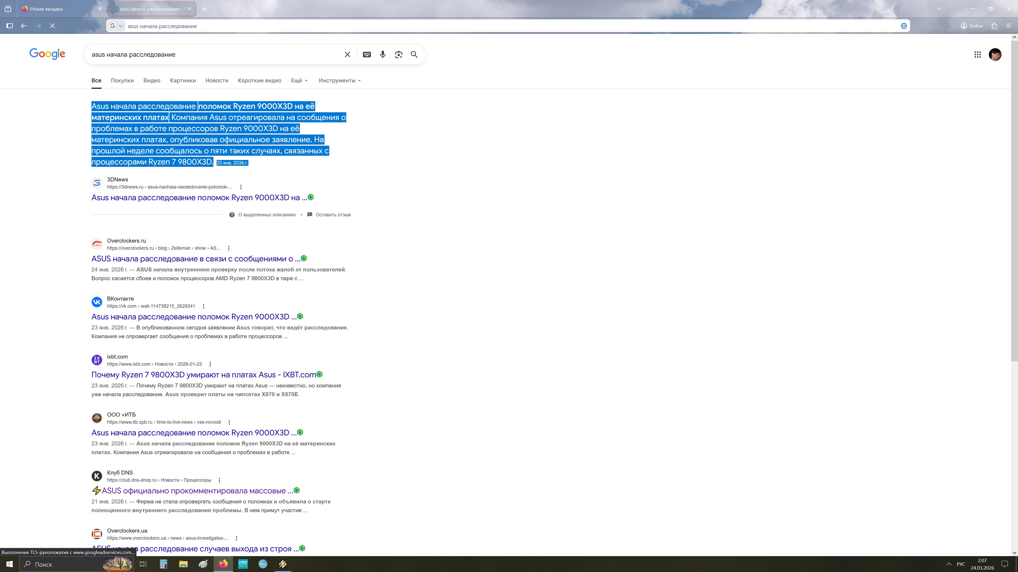Viewport: 1018px width, 572px height.
Task: Expand the Ещё search filters dropdown
Action: (x=299, y=81)
